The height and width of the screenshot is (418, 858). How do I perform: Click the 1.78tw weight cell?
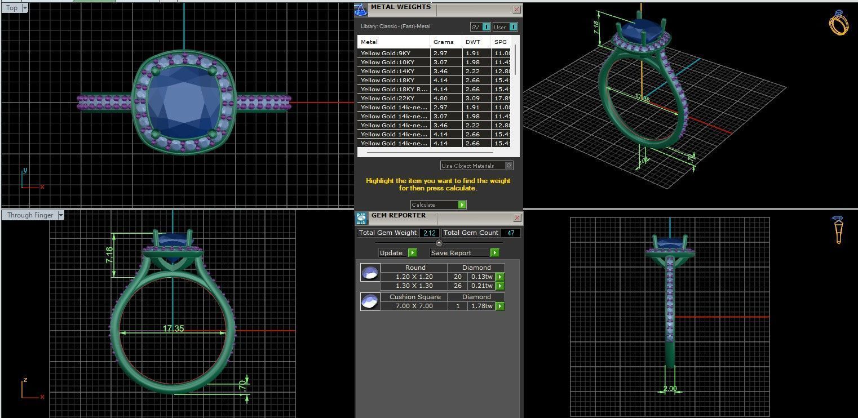(481, 306)
